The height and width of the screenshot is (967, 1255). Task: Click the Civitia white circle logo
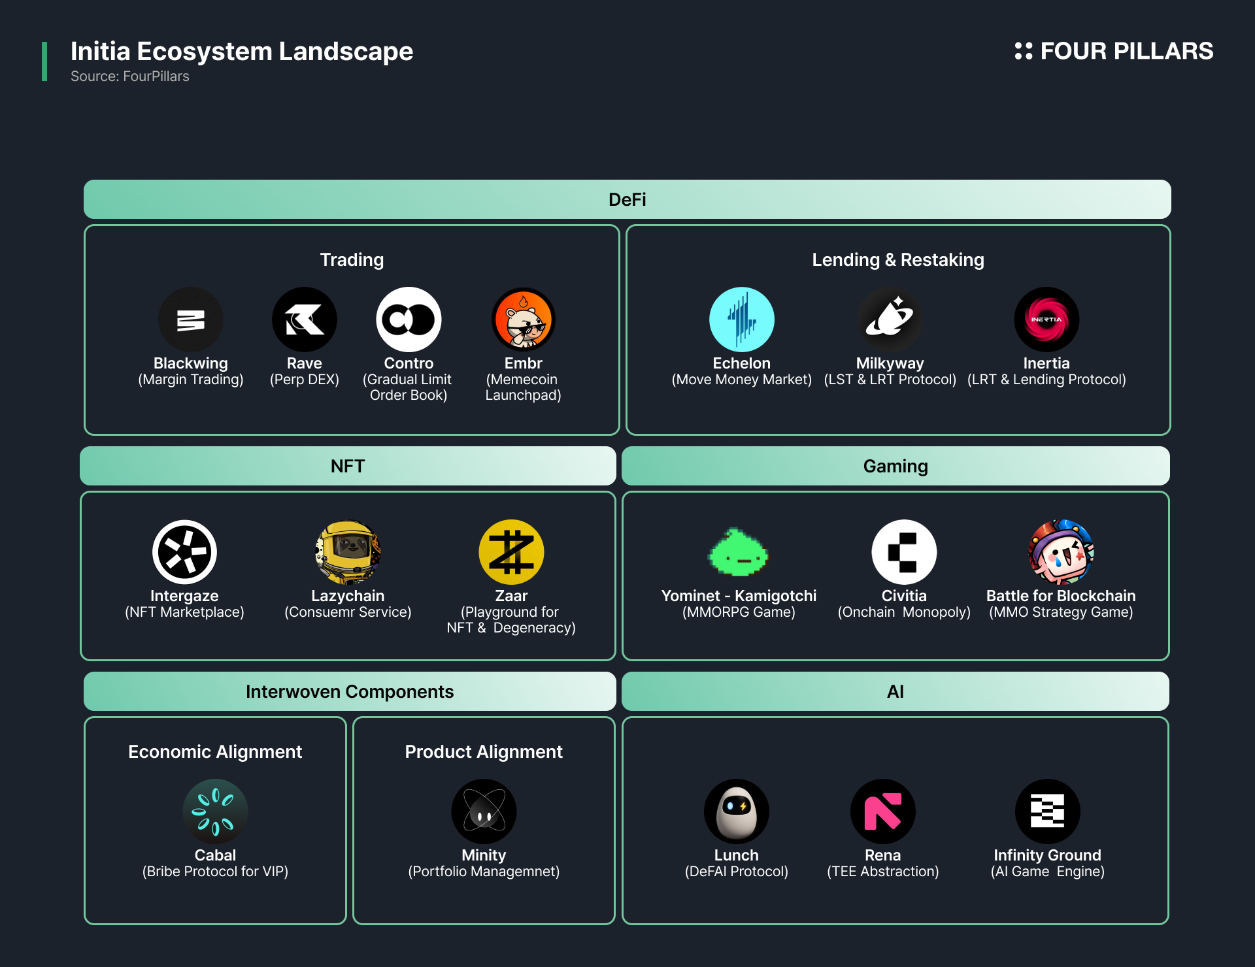click(x=904, y=552)
